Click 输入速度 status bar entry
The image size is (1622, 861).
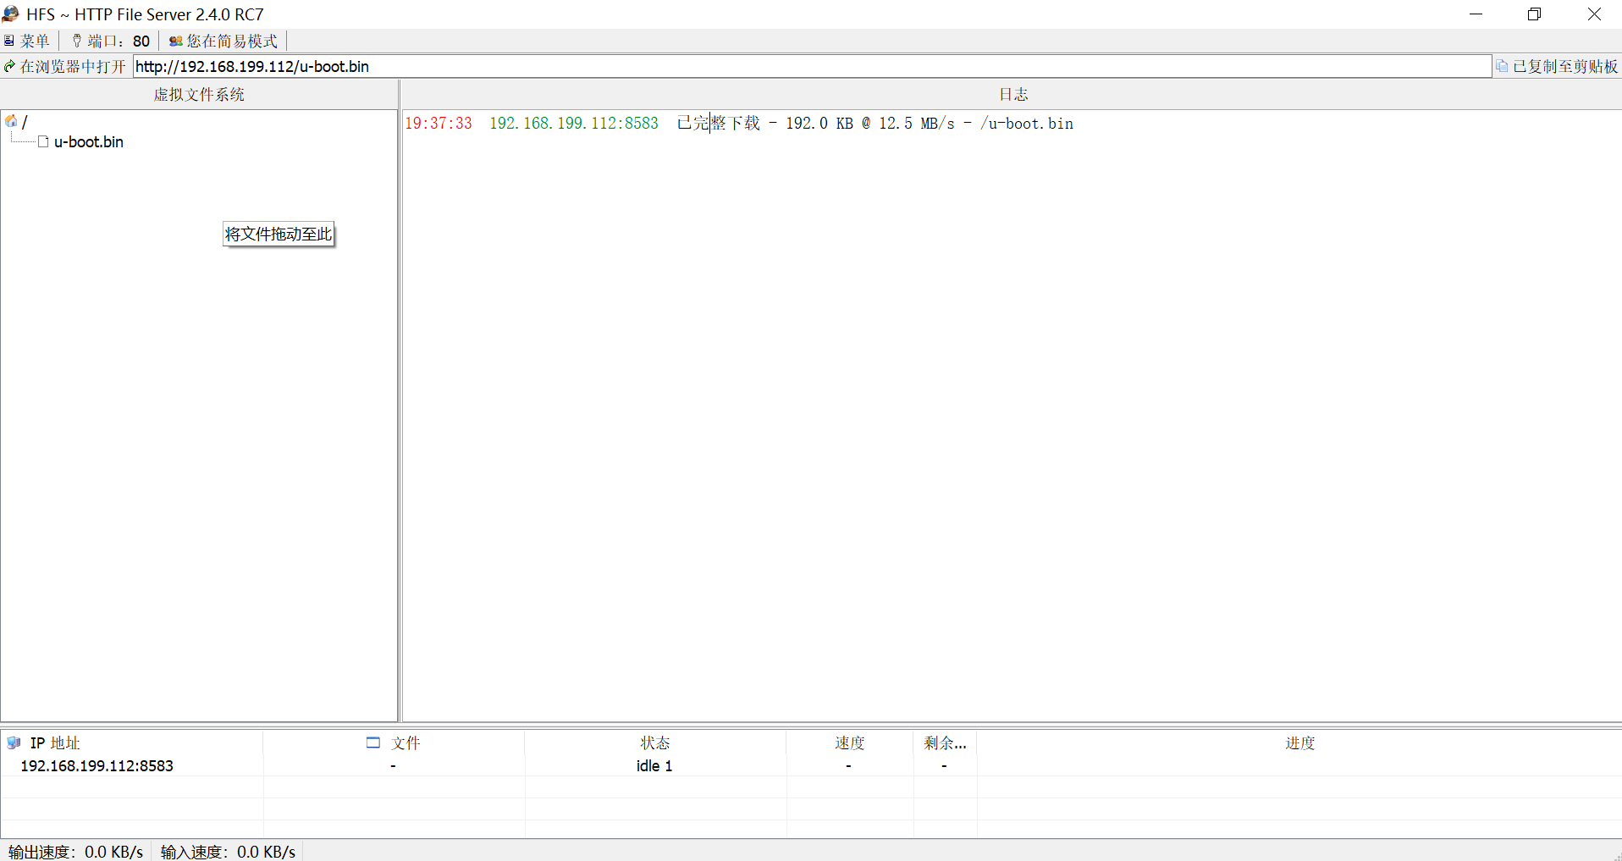pyautogui.click(x=229, y=852)
